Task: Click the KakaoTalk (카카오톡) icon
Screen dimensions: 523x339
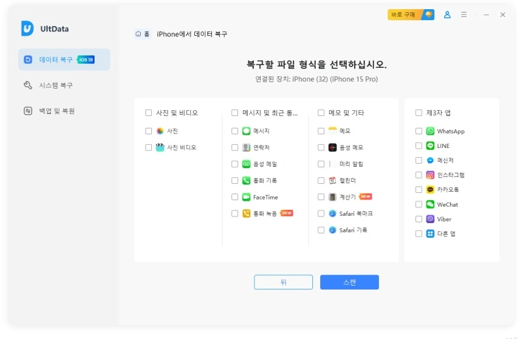Action: pos(430,190)
